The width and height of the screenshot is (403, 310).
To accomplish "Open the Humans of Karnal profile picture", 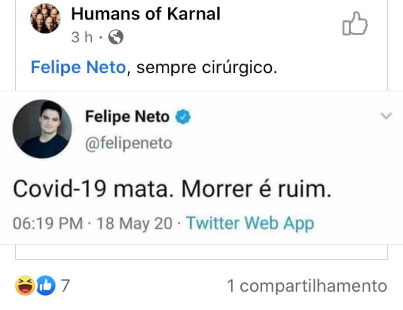I will [46, 19].
